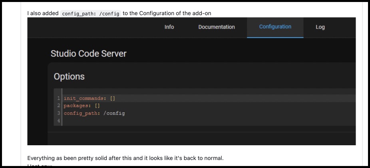This screenshot has height=168, width=370.
Task: Click line number 3 in editor gutter
Action: coord(58,113)
